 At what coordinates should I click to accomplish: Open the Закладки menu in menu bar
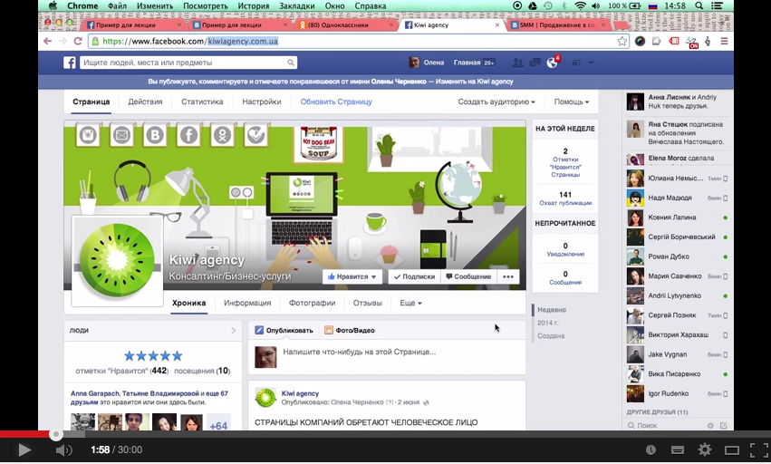297,6
